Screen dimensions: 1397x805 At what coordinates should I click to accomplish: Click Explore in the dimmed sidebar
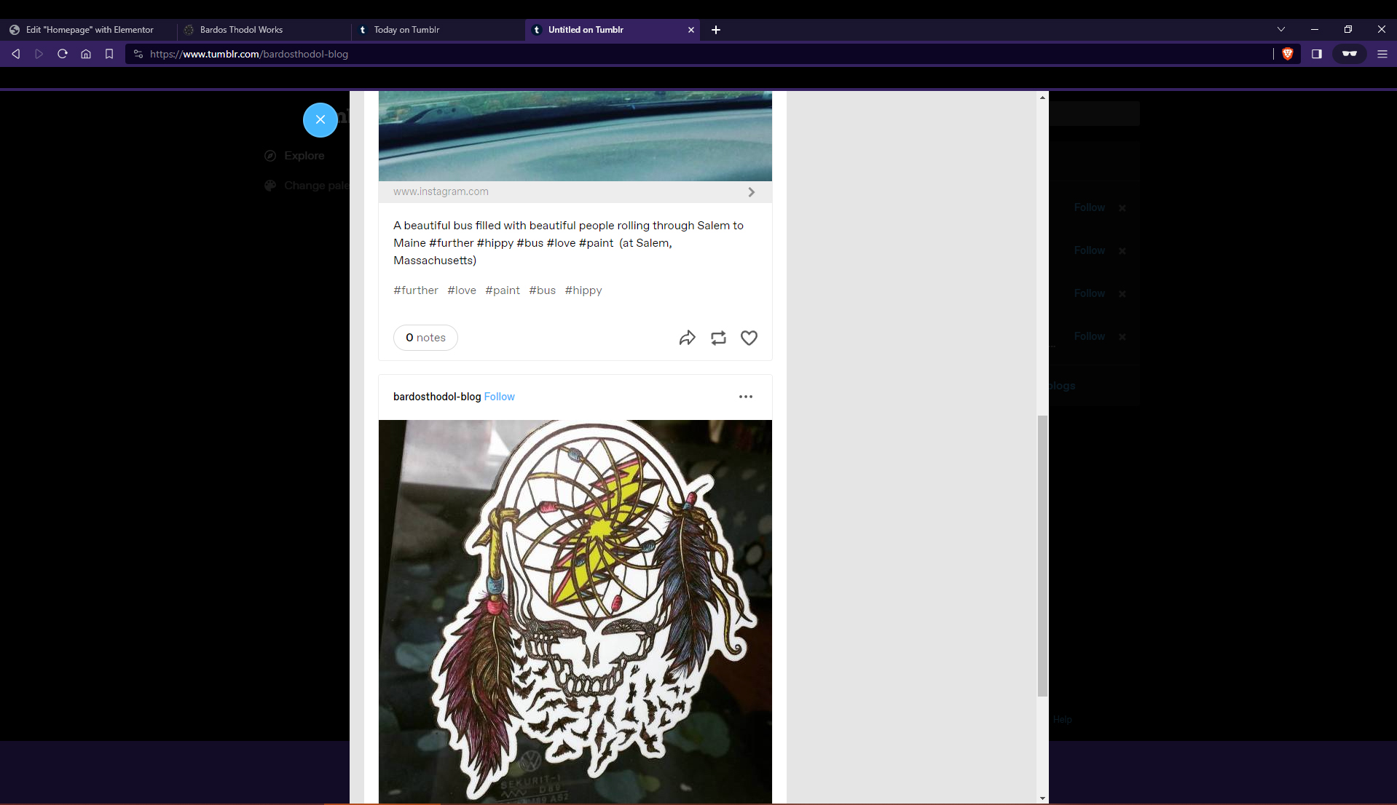pos(294,156)
